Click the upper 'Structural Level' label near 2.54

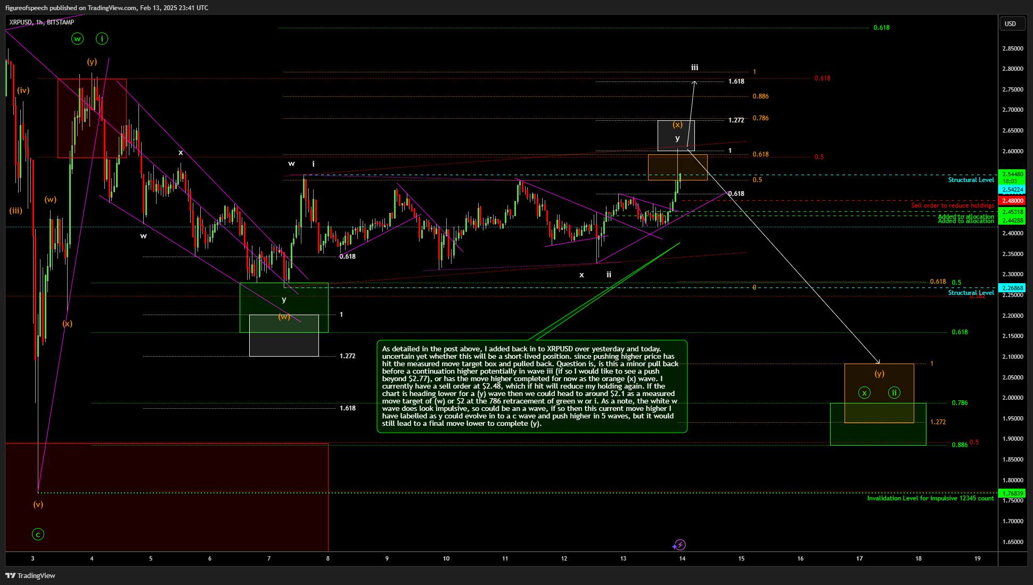(x=971, y=180)
